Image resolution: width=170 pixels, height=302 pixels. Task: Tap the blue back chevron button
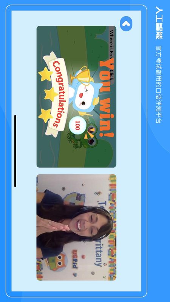click(126, 24)
